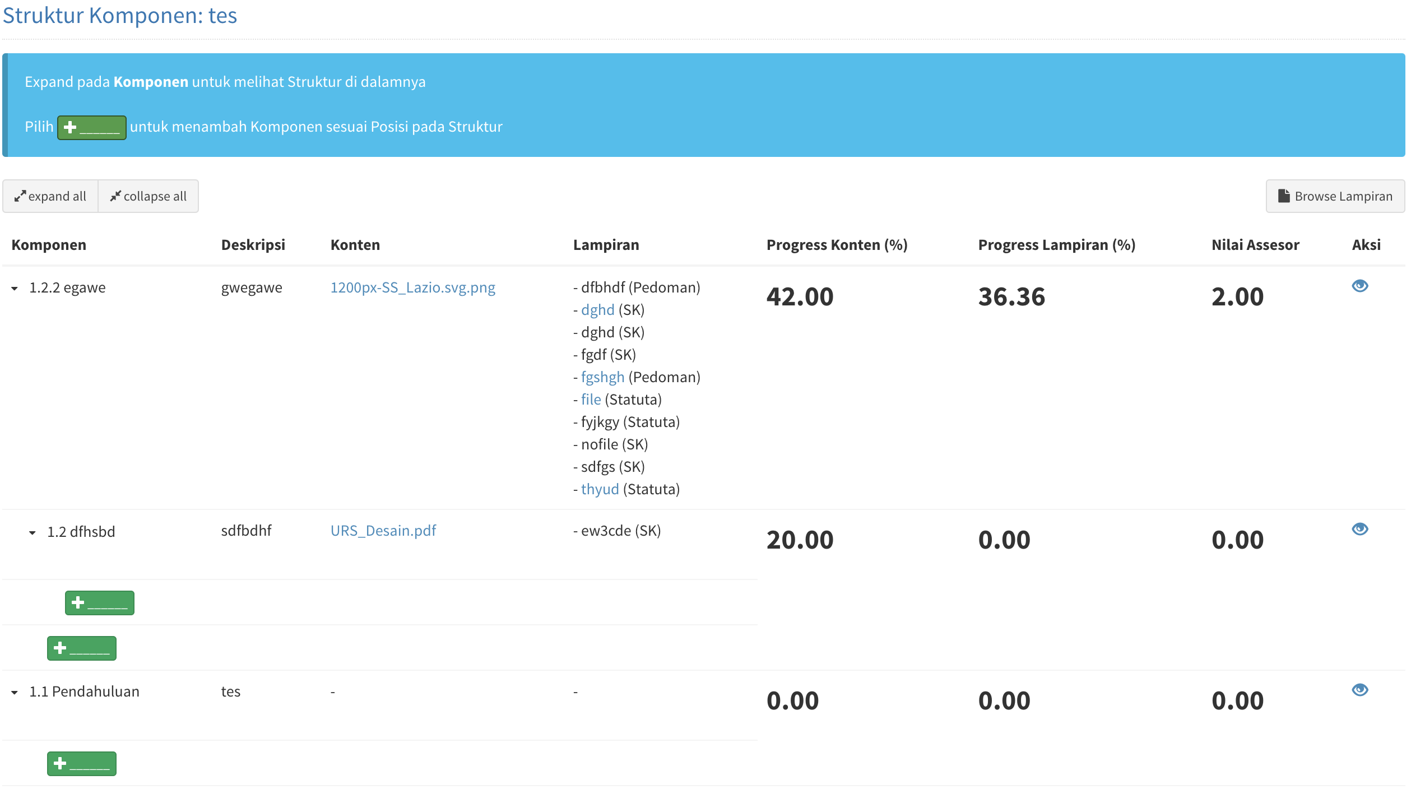1411x789 pixels.
Task: Select the Komponen column header
Action: (x=49, y=244)
